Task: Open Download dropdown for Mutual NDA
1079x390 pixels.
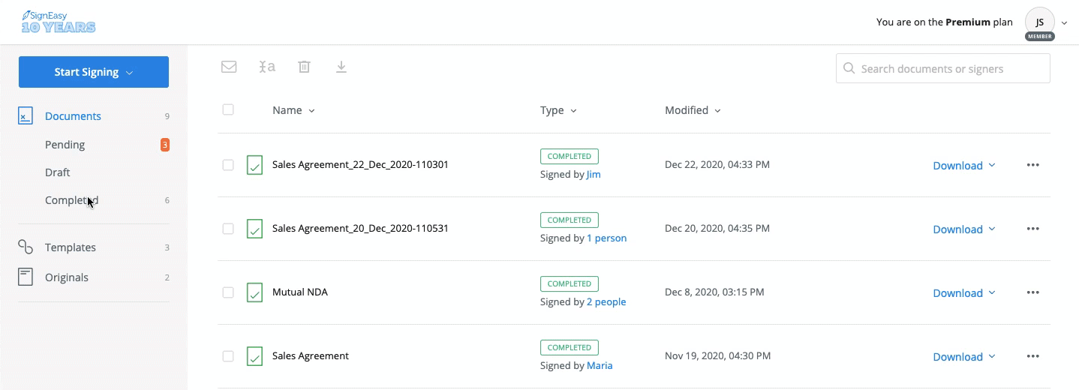Action: [x=964, y=293]
